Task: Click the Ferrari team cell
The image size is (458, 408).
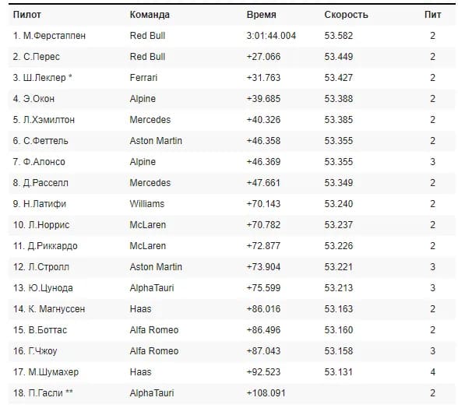Action: point(143,78)
